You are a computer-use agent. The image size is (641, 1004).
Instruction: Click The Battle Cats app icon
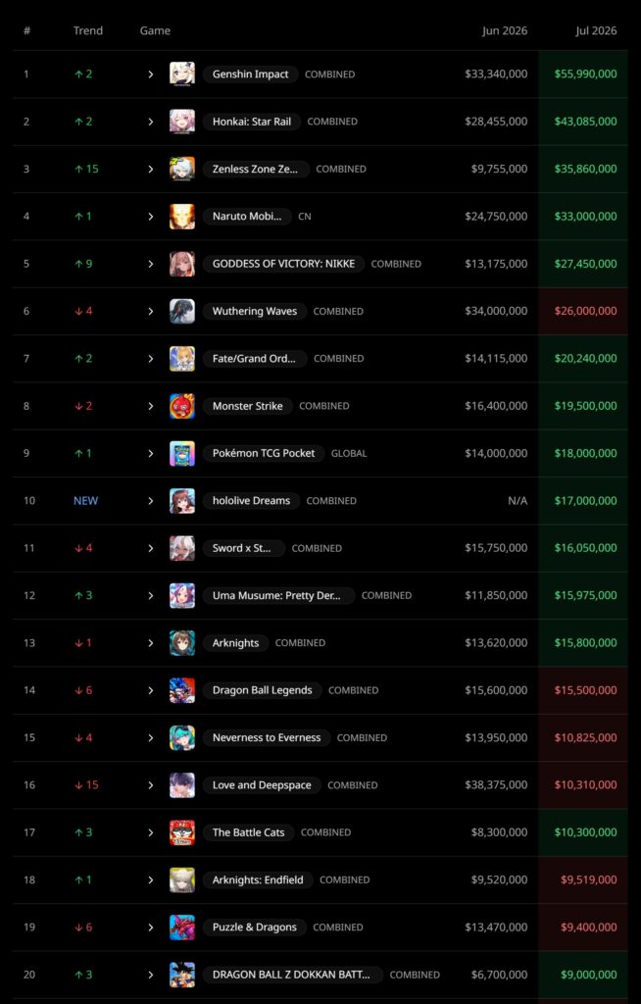click(182, 832)
